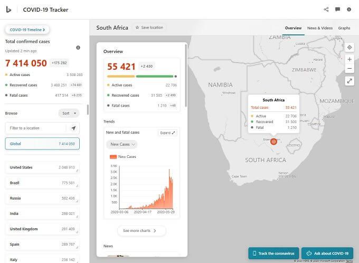This screenshot has width=359, height=263.
Task: Click the South Africa red map marker
Action: 273,142
